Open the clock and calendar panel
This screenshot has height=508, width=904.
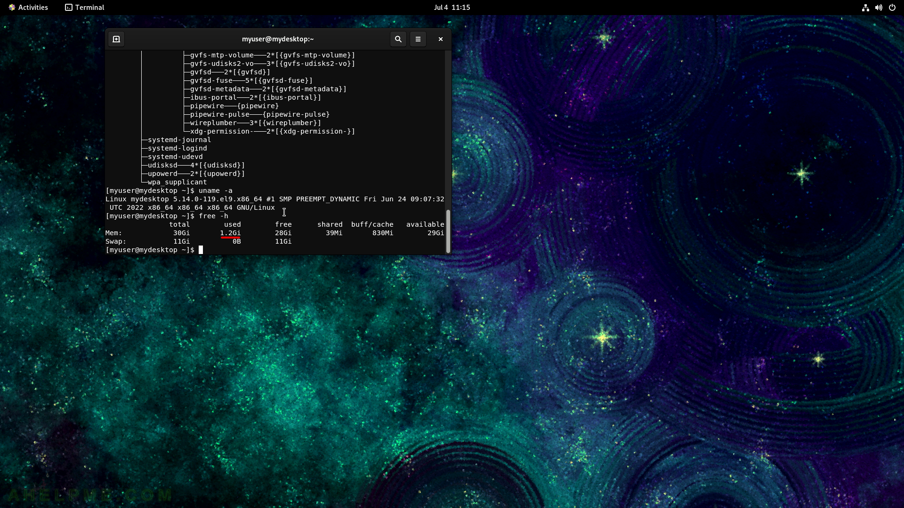(x=452, y=8)
